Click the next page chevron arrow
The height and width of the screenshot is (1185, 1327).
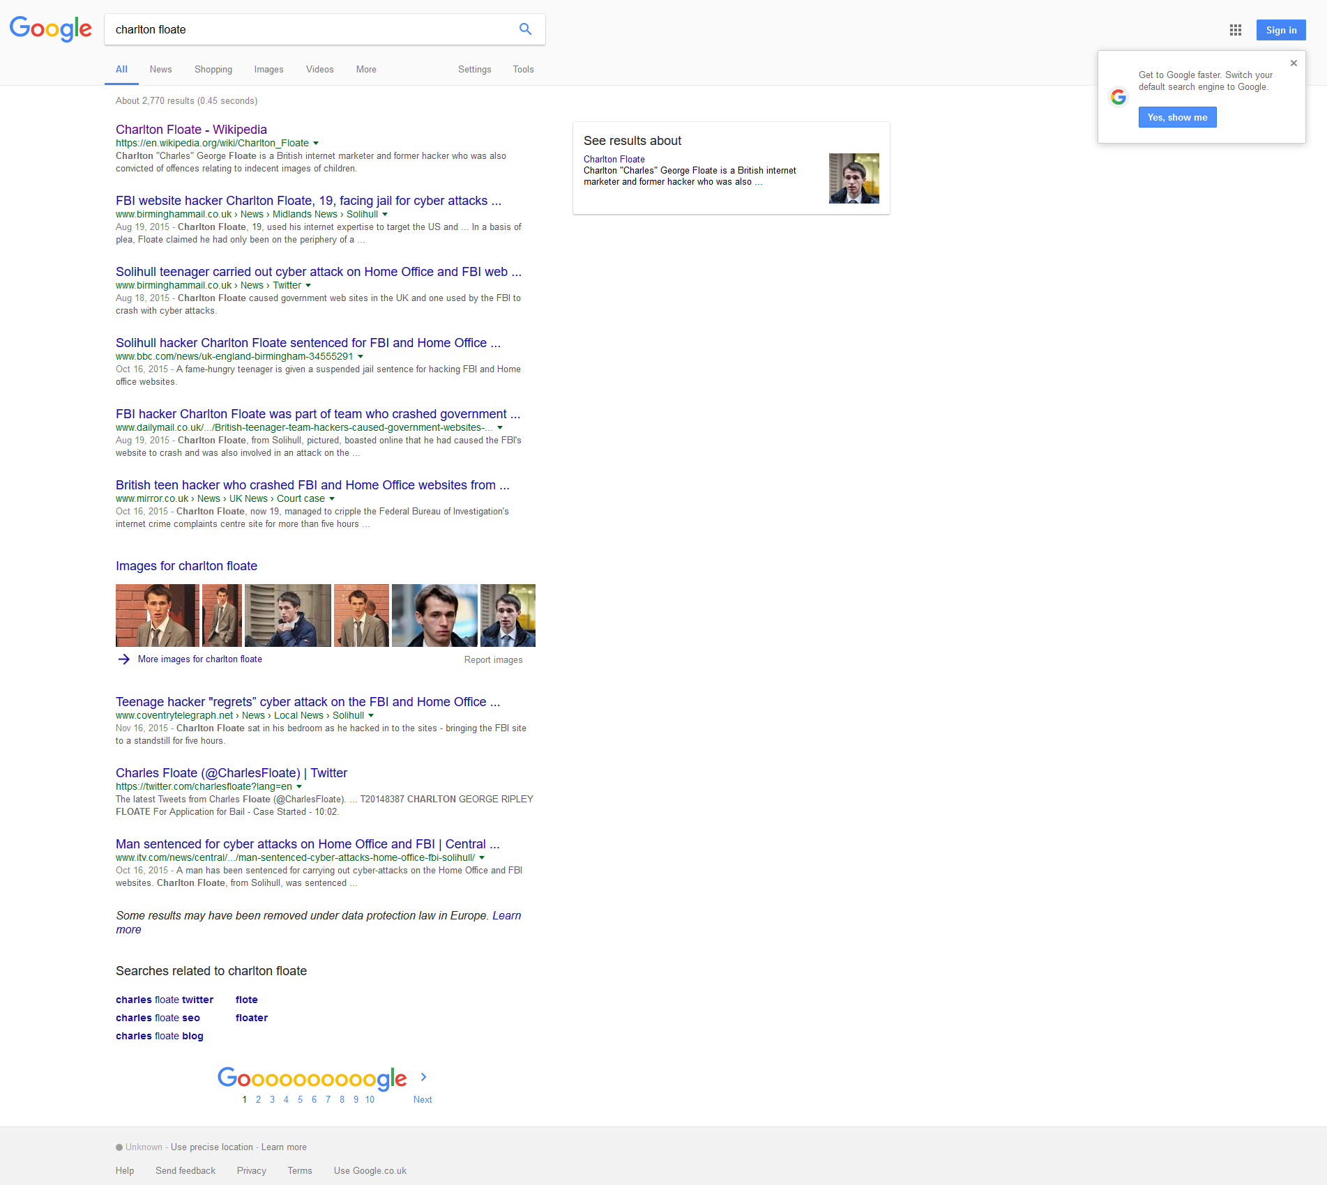tap(423, 1077)
